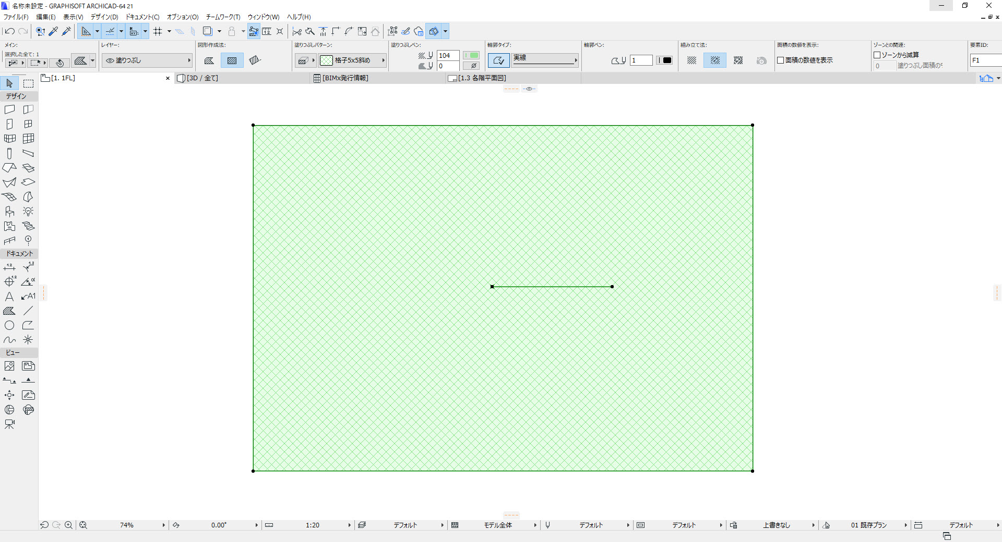Switch to the [3D / 全て] tab
The width and height of the screenshot is (1002, 542).
[202, 78]
